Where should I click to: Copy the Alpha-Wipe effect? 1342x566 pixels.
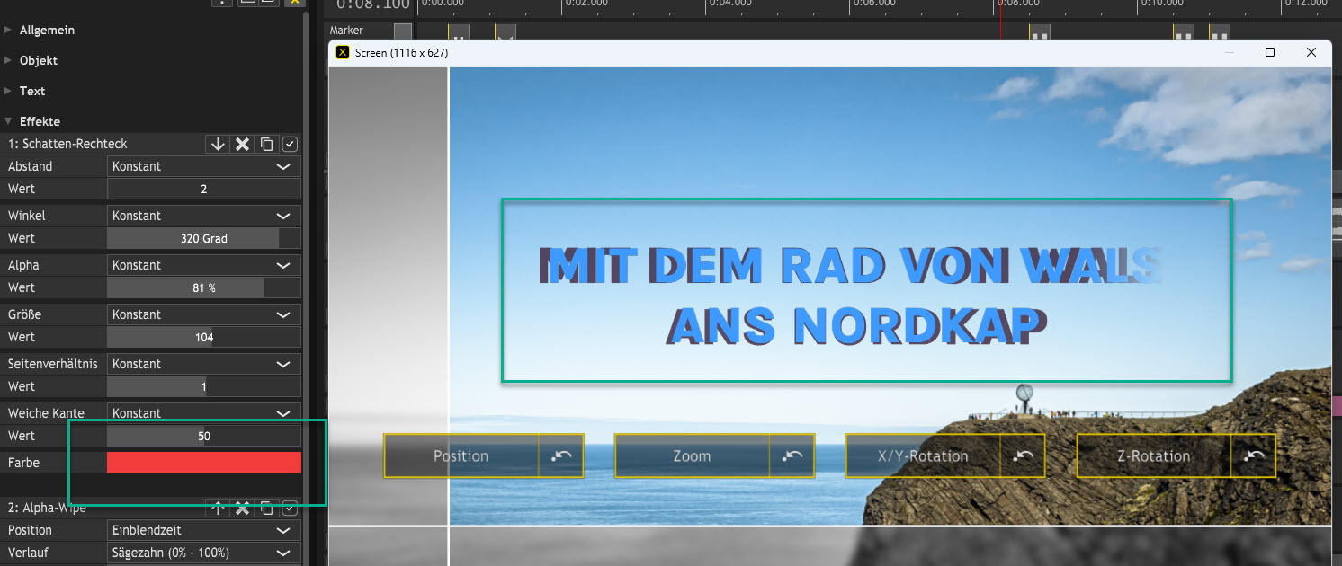coord(266,509)
